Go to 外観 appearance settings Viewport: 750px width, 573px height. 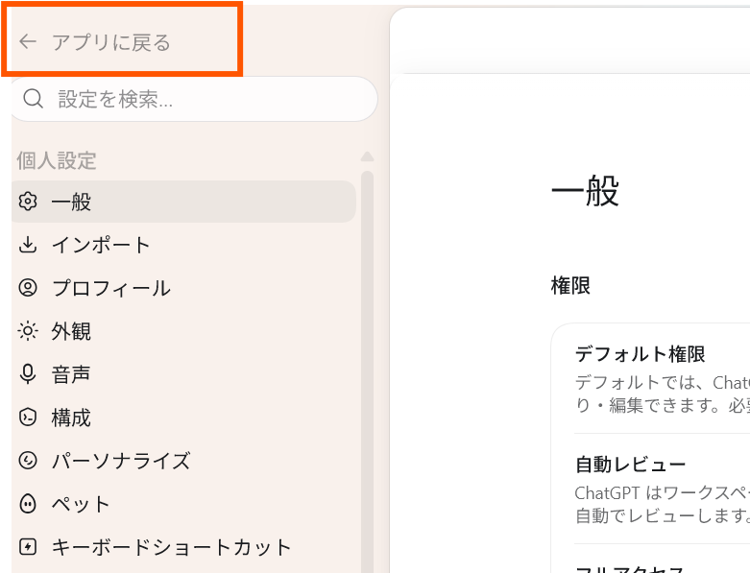tap(183, 331)
